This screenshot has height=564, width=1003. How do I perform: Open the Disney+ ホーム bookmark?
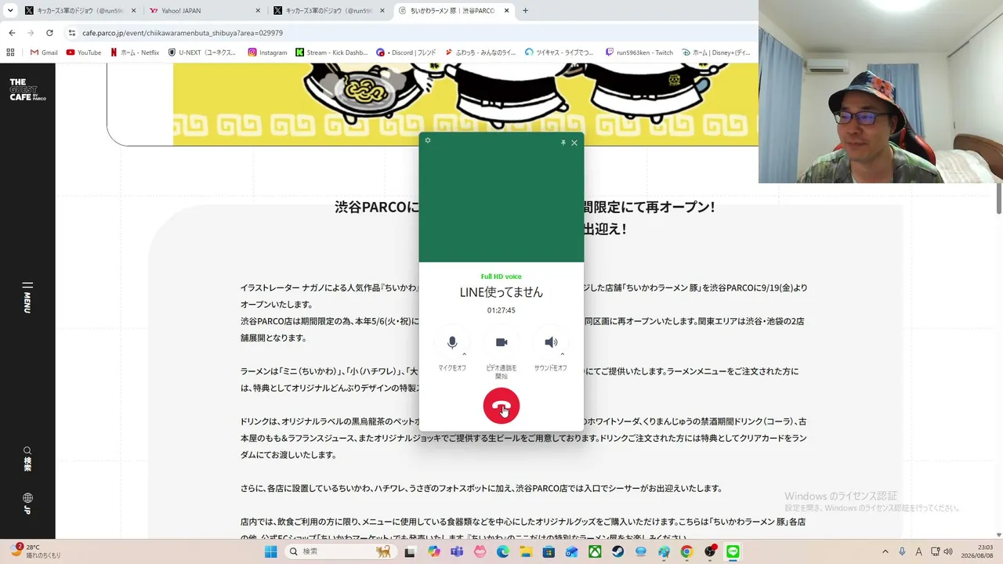716,52
